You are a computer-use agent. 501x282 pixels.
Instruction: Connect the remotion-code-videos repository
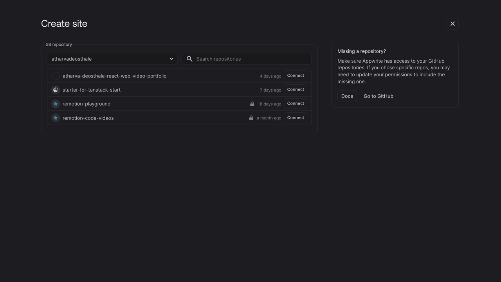point(295,117)
